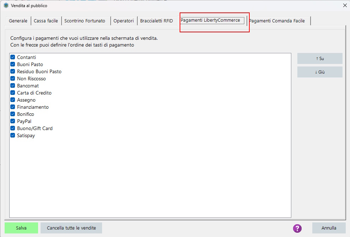Disable the Satispay payment checkbox
The height and width of the screenshot is (237, 350).
[13, 135]
